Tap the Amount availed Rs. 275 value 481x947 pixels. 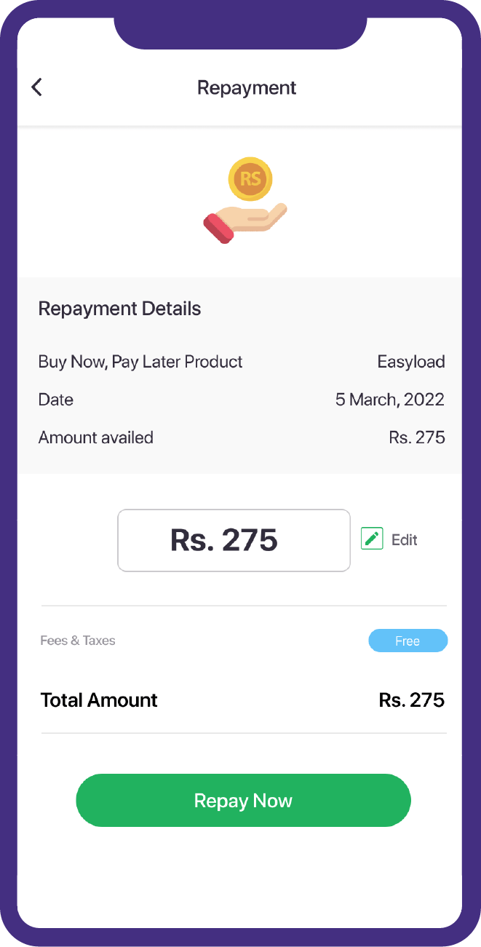click(x=416, y=437)
